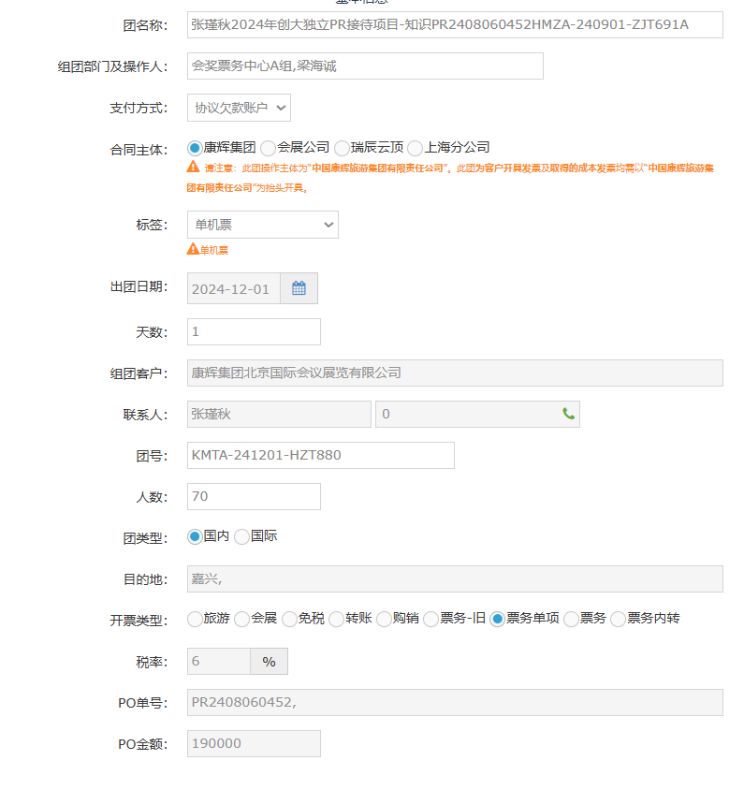Select 瑞辰云顶 radio button
Screen dimensions: 744x790
(x=342, y=148)
